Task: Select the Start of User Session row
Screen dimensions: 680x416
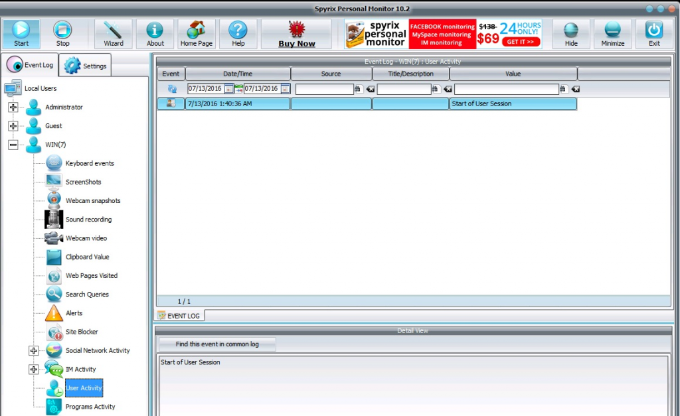Action: coord(367,104)
